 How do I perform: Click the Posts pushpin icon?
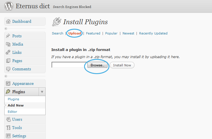point(8,36)
